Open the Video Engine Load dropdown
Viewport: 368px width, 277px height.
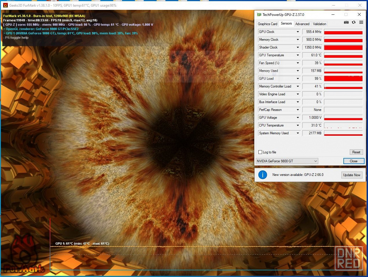(298, 94)
